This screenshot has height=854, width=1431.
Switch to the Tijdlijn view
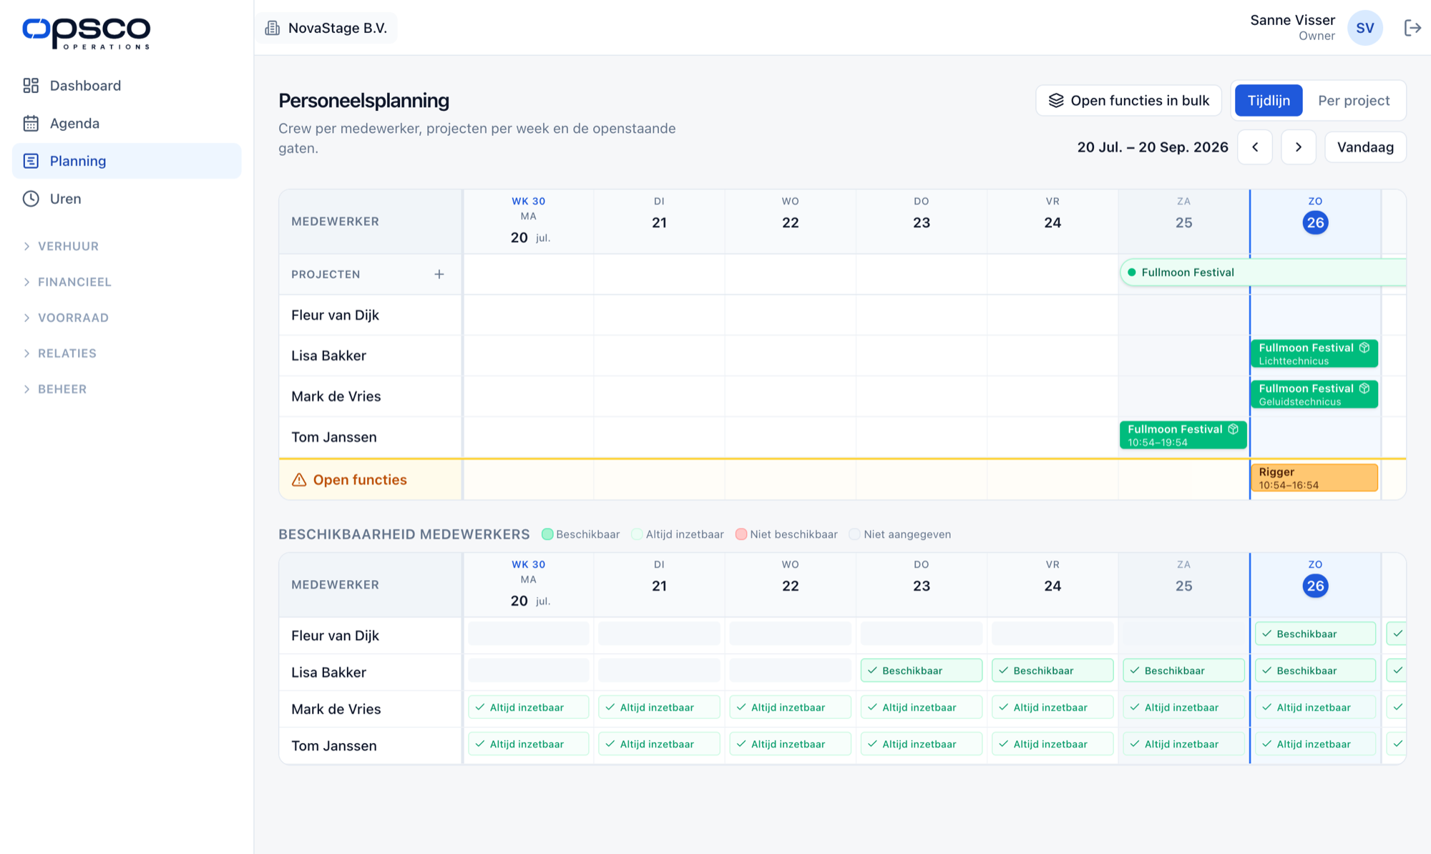tap(1269, 101)
